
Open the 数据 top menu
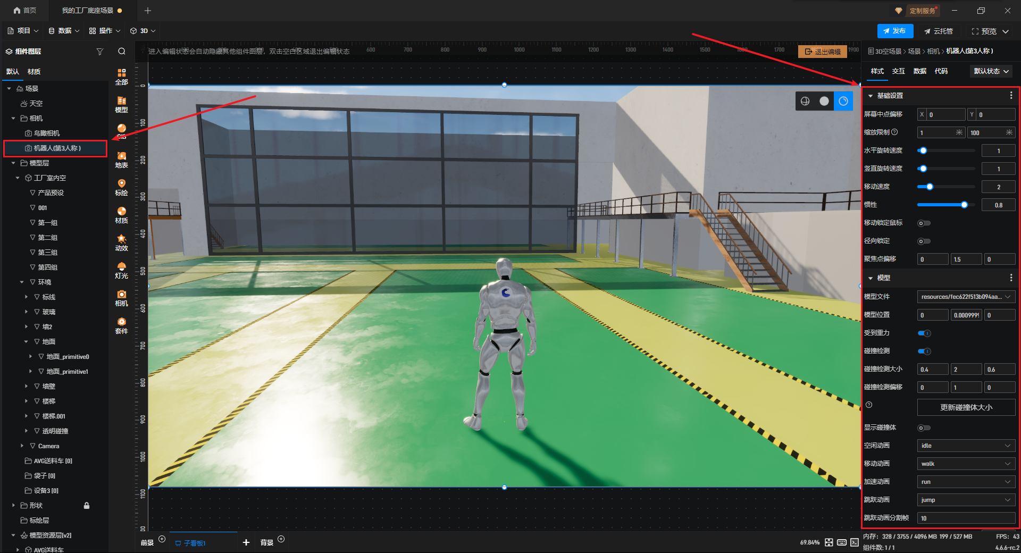coord(64,31)
